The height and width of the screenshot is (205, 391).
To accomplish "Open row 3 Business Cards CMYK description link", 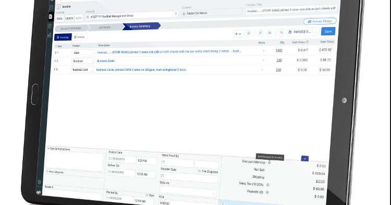I will 141,70.
